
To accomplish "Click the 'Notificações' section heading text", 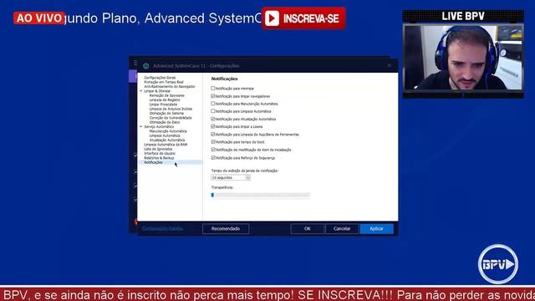I will pos(224,79).
